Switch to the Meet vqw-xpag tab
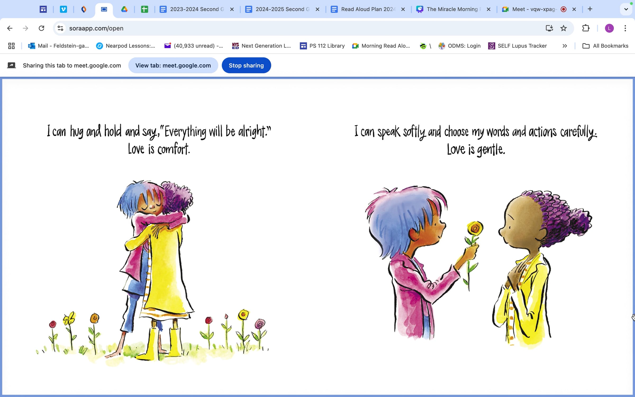Viewport: 635px width, 397px height. click(534, 9)
